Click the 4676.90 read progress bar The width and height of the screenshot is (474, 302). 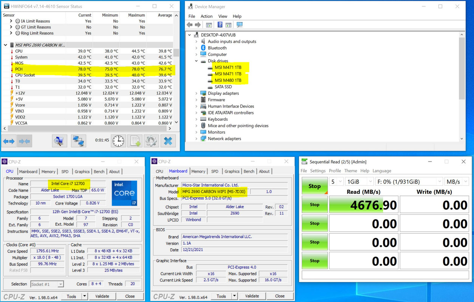(x=364, y=205)
